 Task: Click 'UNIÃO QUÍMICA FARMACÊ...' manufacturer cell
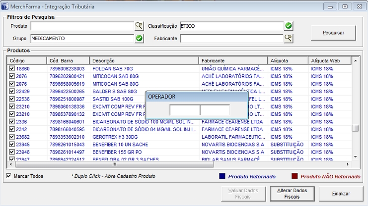[232, 69]
